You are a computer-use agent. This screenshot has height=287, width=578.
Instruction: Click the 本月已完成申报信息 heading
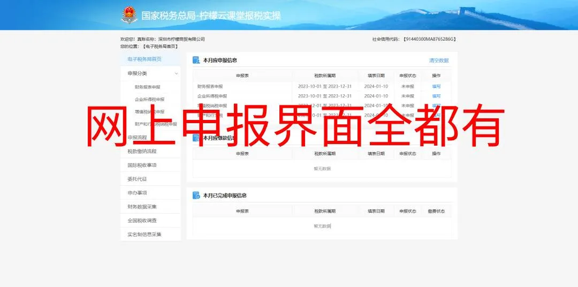(x=225, y=195)
